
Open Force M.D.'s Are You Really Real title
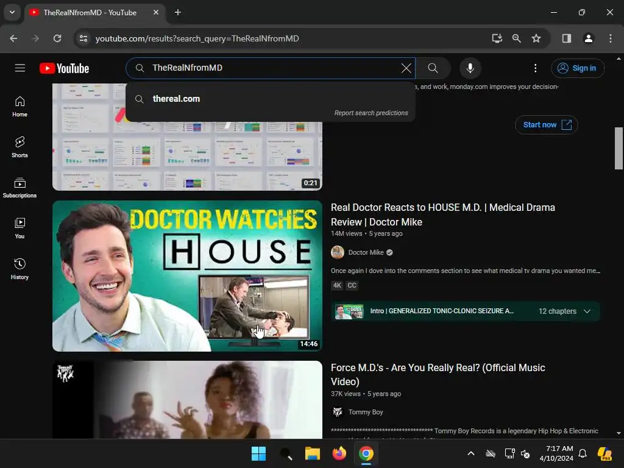438,374
